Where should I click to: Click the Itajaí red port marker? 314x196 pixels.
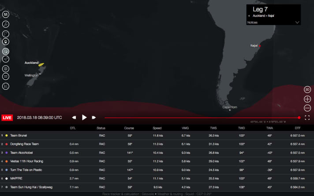tap(260, 46)
